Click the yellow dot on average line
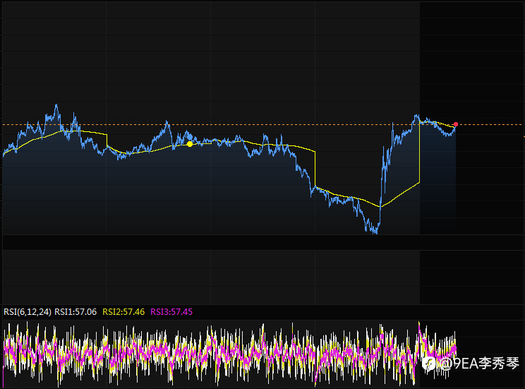Viewport: 525px width, 389px height. pyautogui.click(x=190, y=144)
